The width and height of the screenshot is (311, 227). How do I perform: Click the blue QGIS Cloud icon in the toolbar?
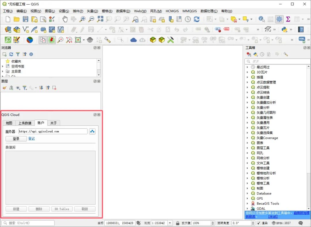[x=134, y=40]
